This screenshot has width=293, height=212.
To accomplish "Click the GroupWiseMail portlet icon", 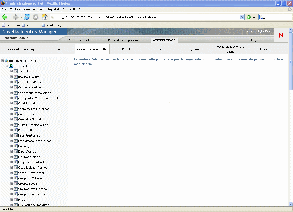I will (16, 184).
